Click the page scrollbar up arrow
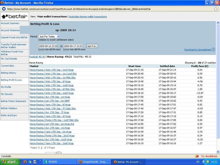This screenshot has width=220, height=165. pyautogui.click(x=218, y=23)
